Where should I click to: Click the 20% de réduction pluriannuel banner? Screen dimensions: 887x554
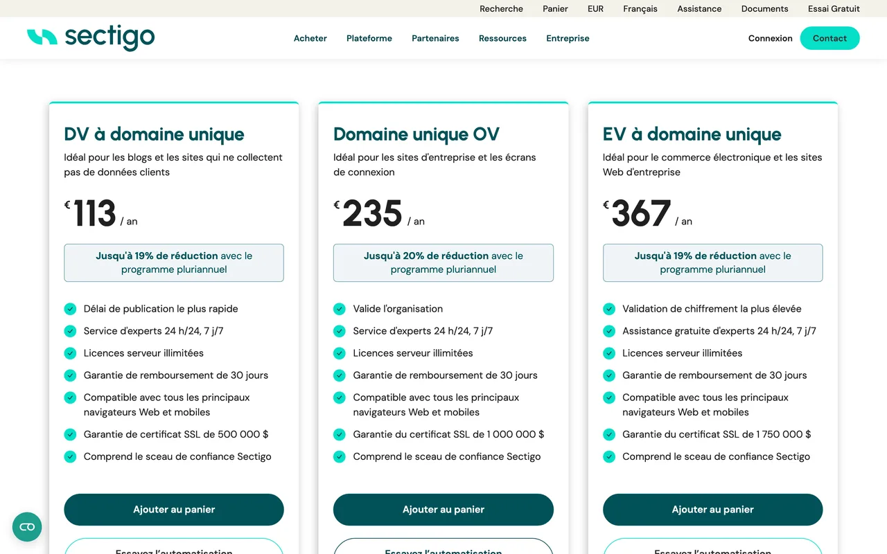coord(443,262)
